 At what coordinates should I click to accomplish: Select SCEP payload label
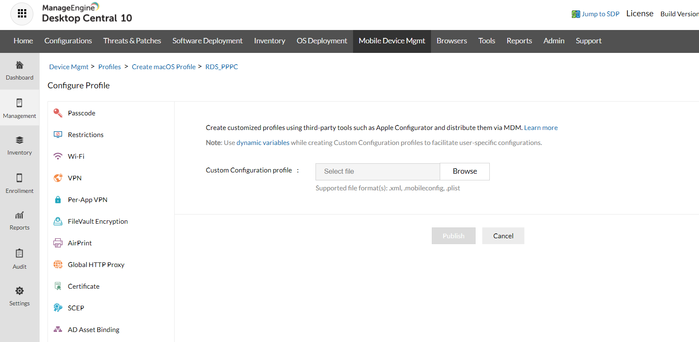click(x=76, y=308)
